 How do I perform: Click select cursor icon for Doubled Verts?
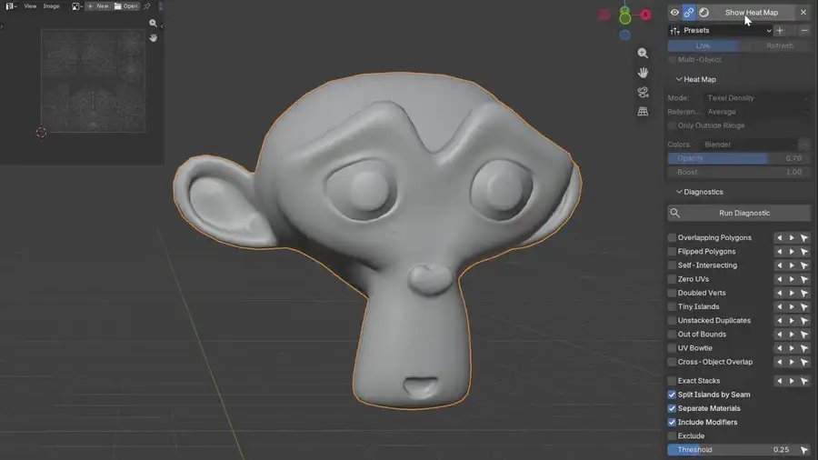pos(804,293)
